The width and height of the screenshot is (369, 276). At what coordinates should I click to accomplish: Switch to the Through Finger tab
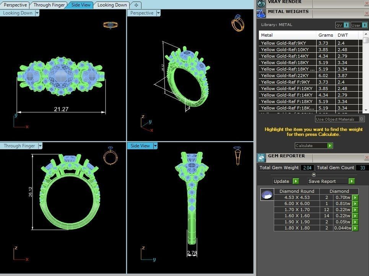pyautogui.click(x=49, y=5)
